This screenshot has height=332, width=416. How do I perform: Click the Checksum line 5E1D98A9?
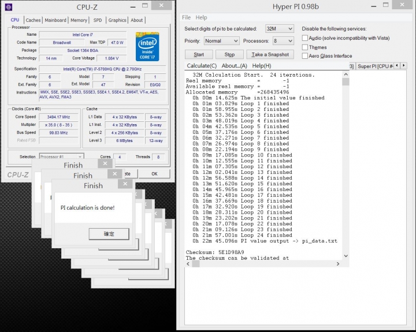click(x=215, y=252)
